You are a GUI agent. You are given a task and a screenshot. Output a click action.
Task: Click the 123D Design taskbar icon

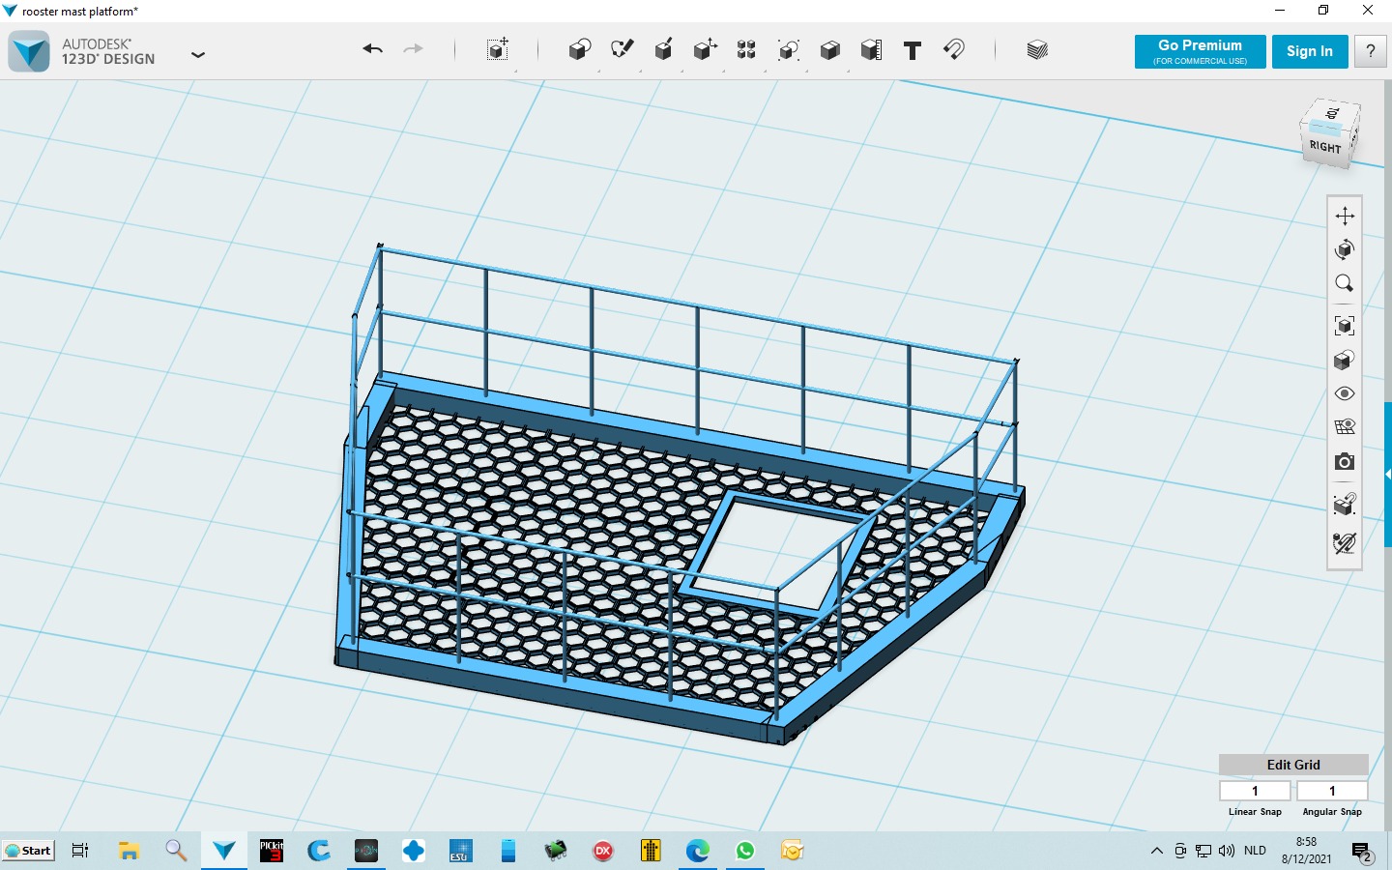(x=224, y=851)
